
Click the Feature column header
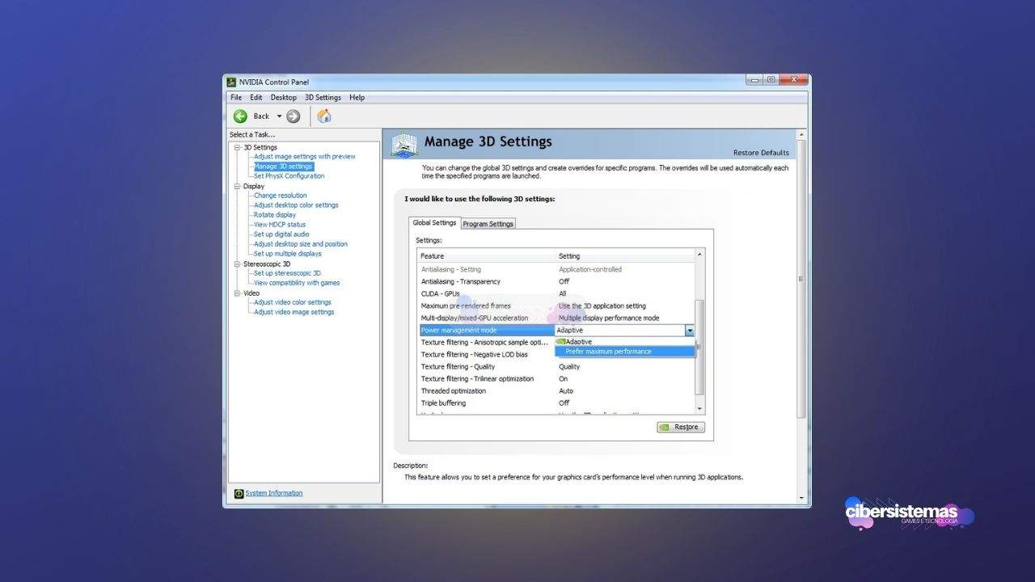pos(487,256)
